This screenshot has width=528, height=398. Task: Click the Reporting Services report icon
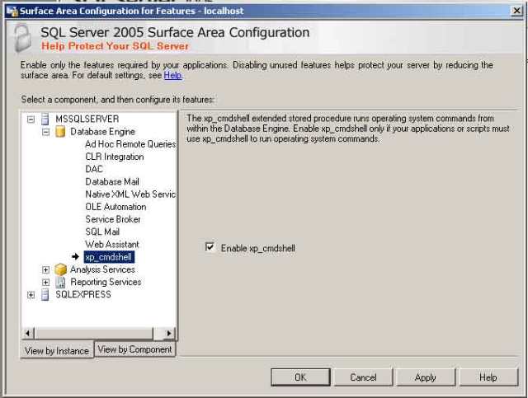click(60, 282)
